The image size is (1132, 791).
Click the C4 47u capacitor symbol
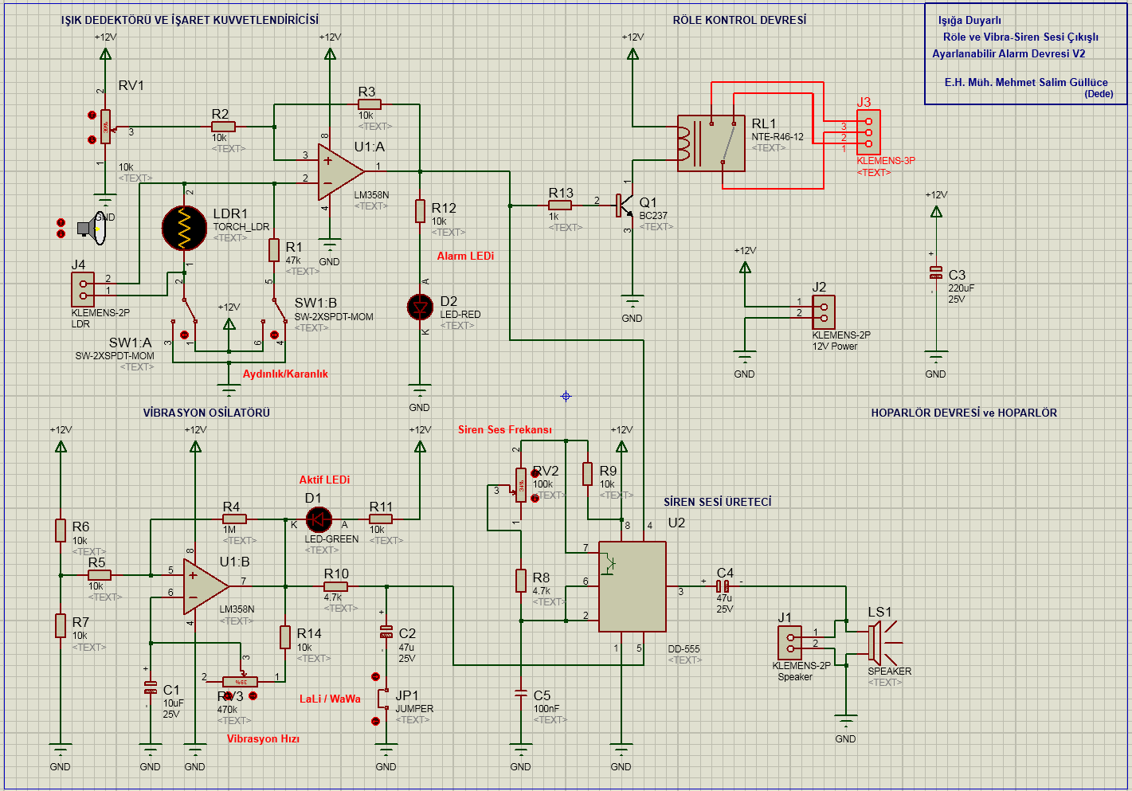[x=723, y=587]
